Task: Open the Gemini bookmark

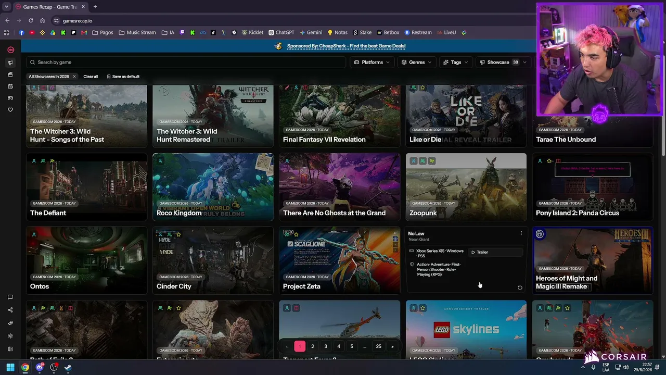Action: pyautogui.click(x=311, y=32)
